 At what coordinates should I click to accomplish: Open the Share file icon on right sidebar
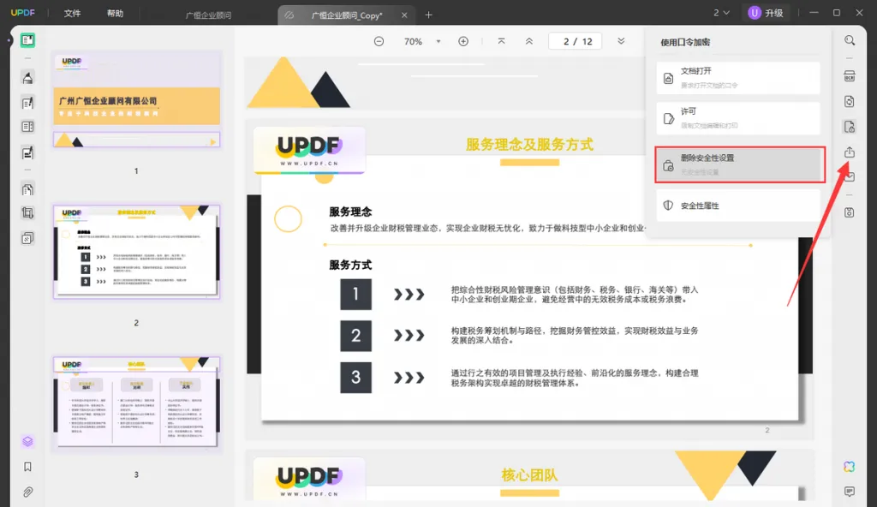(850, 152)
